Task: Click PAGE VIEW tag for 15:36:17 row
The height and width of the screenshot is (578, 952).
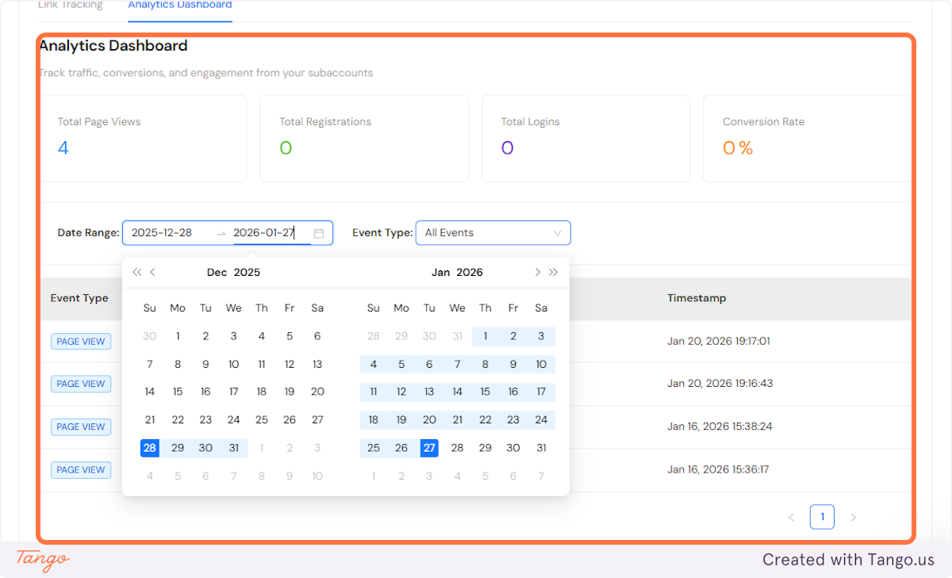Action: coord(81,469)
